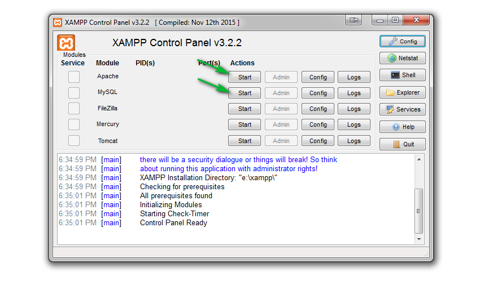Screen dimensions: 480x281
Task: Open Tomcat Config options
Action: 318,141
